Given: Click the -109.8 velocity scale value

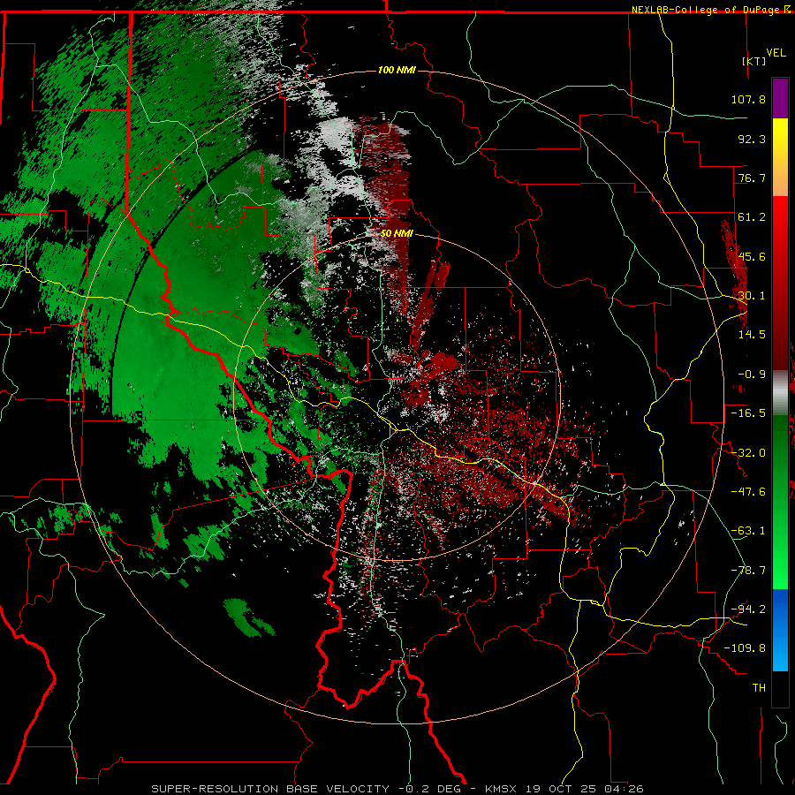Looking at the screenshot, I should point(746,648).
